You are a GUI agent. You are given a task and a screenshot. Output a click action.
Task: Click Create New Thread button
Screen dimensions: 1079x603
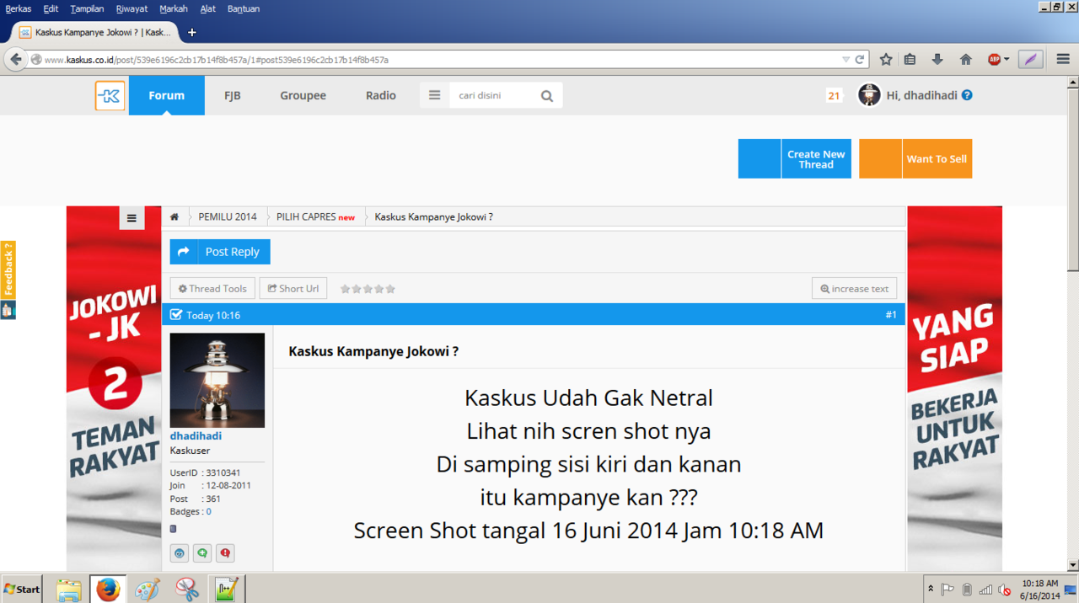[x=795, y=158]
